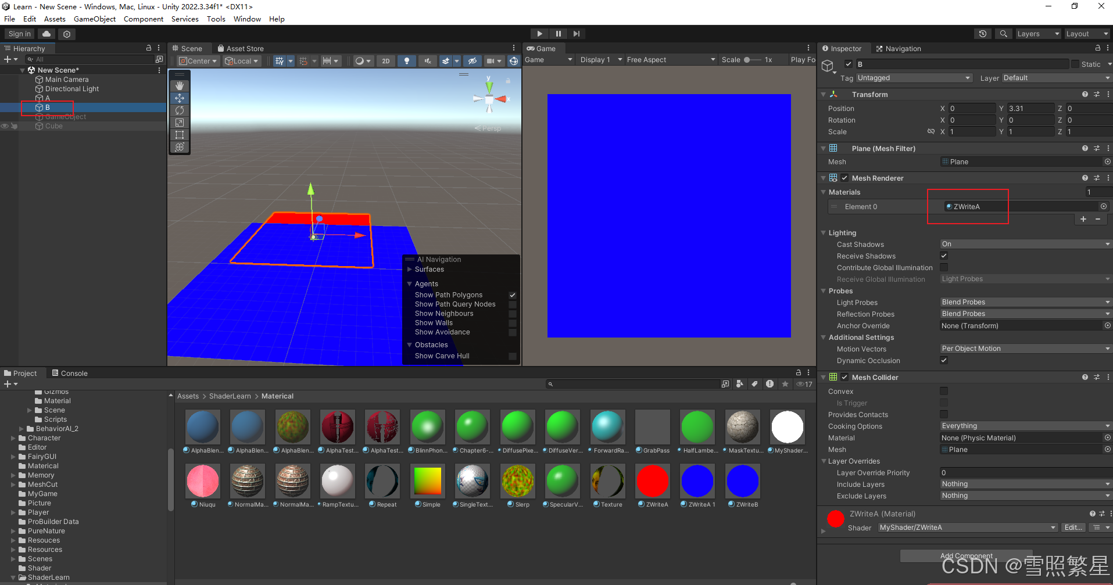The width and height of the screenshot is (1113, 585).
Task: Open the File menu
Action: click(9, 19)
